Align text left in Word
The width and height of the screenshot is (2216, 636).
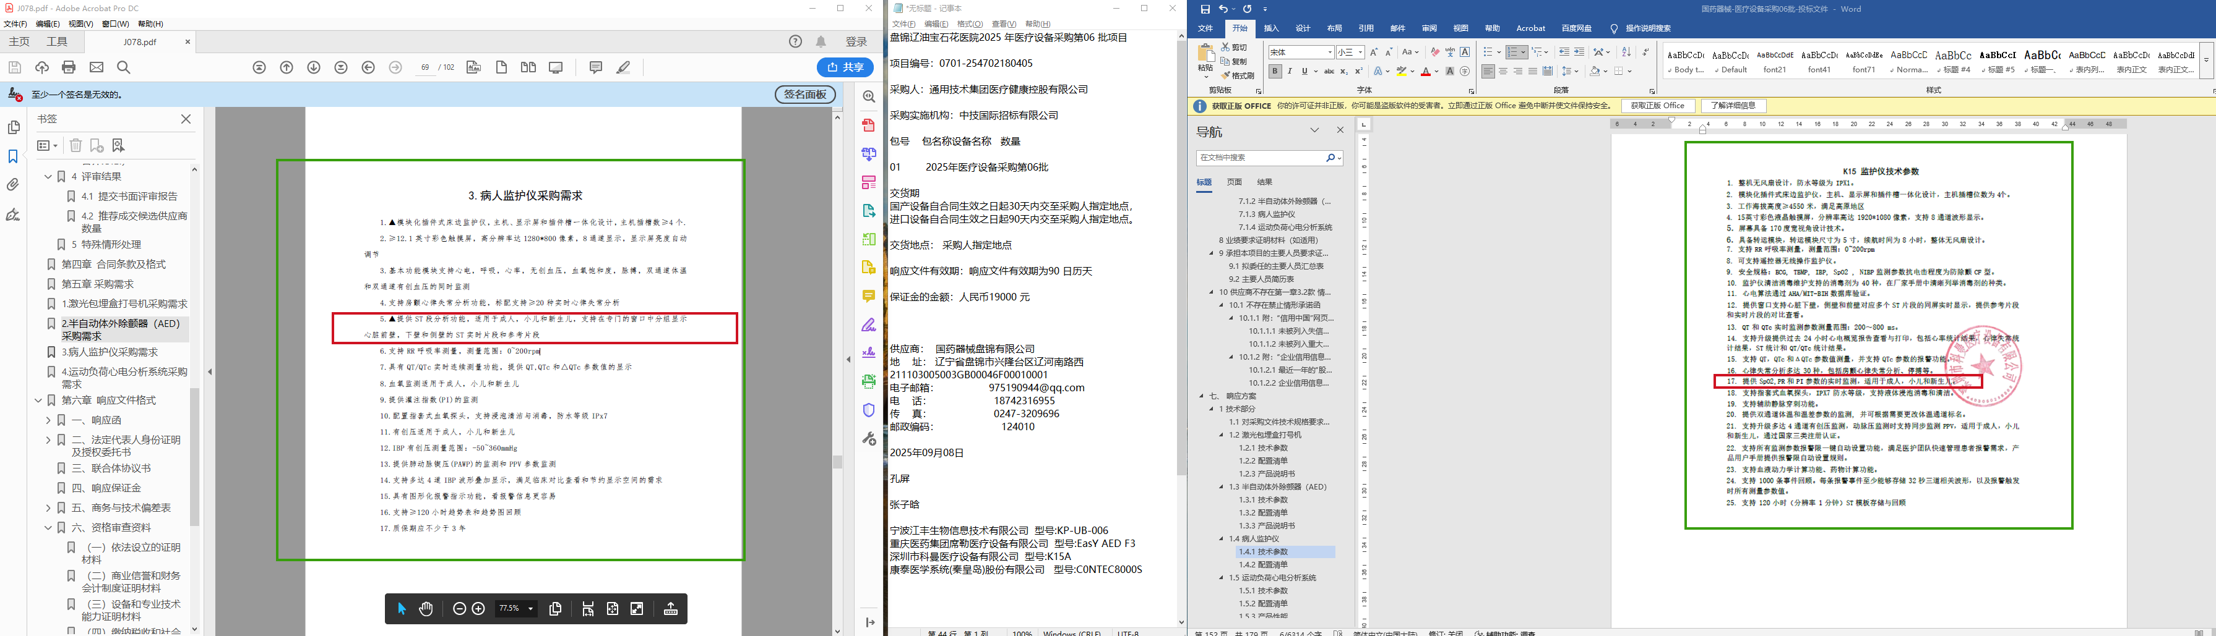pyautogui.click(x=1489, y=71)
